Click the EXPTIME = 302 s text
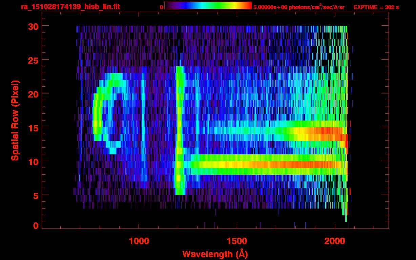The width and height of the screenshot is (416, 260). [376, 7]
